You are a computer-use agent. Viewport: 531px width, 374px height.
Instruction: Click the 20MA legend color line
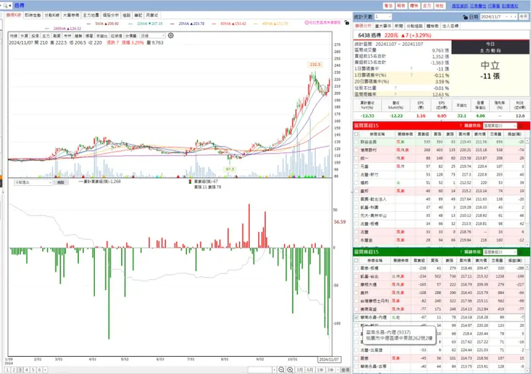click(172, 24)
